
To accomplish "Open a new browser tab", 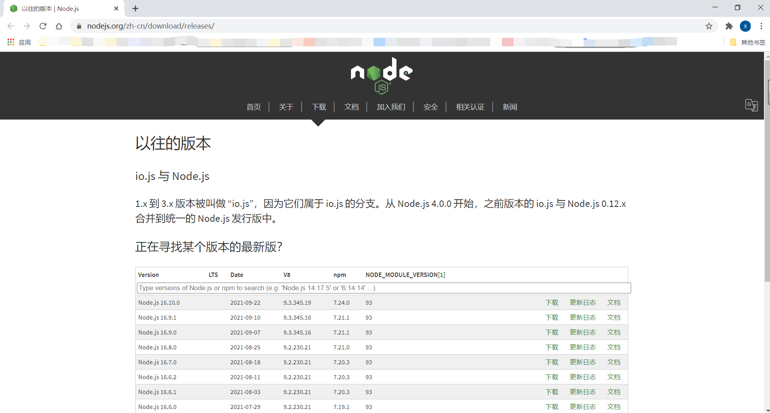I will coord(136,8).
